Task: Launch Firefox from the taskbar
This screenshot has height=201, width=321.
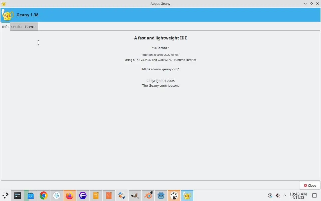Action: (x=70, y=195)
